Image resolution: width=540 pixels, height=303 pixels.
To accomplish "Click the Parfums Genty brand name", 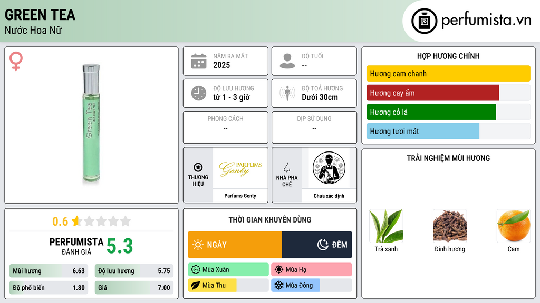I will tap(240, 196).
